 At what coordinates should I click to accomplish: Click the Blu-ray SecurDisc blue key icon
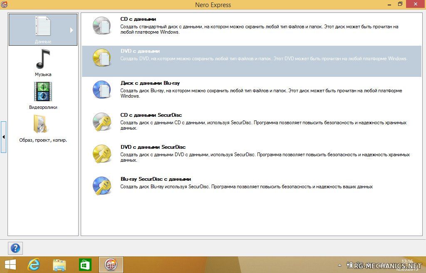point(102,186)
